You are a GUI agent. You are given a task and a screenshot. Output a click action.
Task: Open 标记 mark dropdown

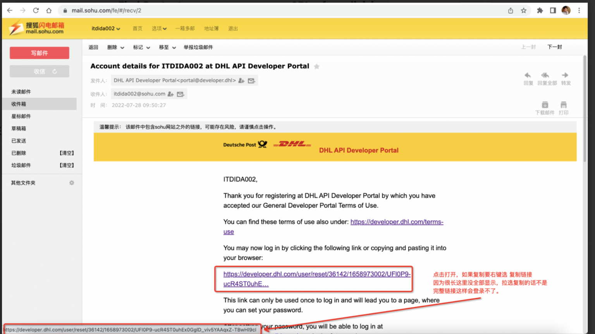coord(141,47)
